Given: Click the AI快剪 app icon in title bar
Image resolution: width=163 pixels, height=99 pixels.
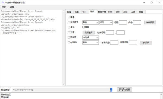Looking at the screenshot, I should (3, 2).
